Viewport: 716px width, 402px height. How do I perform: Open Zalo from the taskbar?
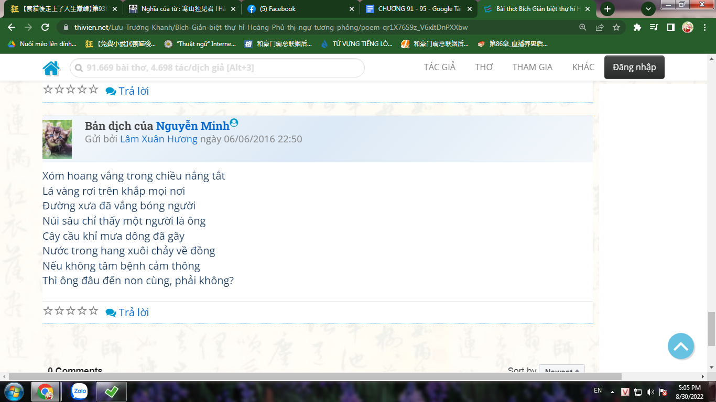[x=79, y=391]
